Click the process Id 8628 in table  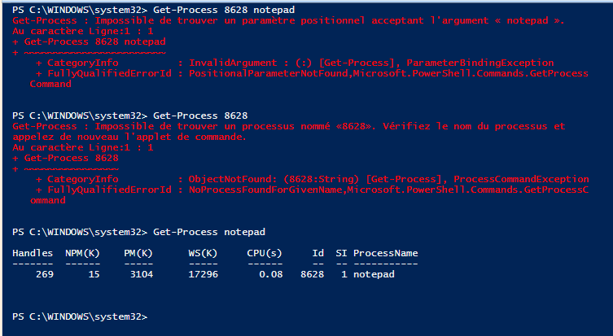pos(312,275)
